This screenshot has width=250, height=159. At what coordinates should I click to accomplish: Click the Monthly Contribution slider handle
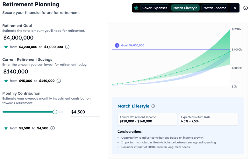tap(55, 112)
